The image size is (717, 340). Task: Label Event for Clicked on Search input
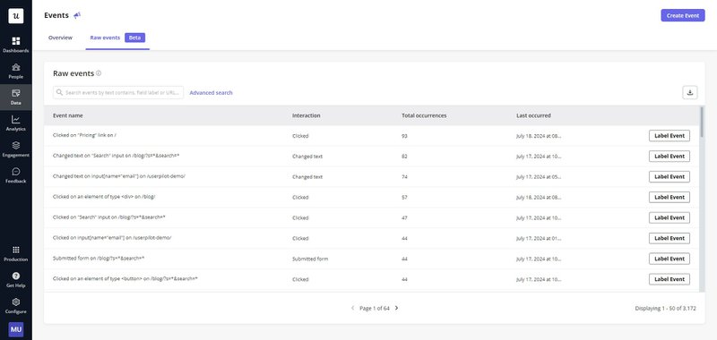pos(669,217)
